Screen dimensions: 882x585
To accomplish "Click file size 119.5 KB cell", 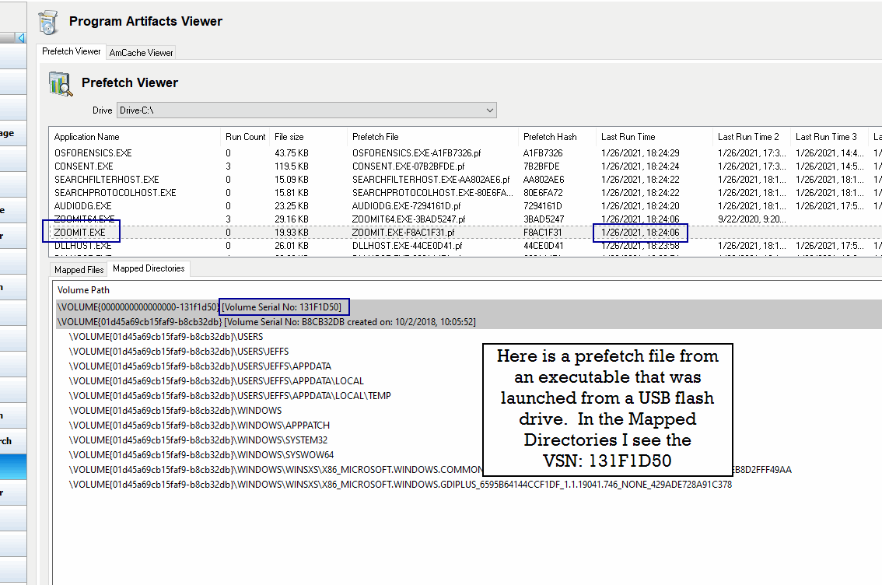I will (x=292, y=166).
